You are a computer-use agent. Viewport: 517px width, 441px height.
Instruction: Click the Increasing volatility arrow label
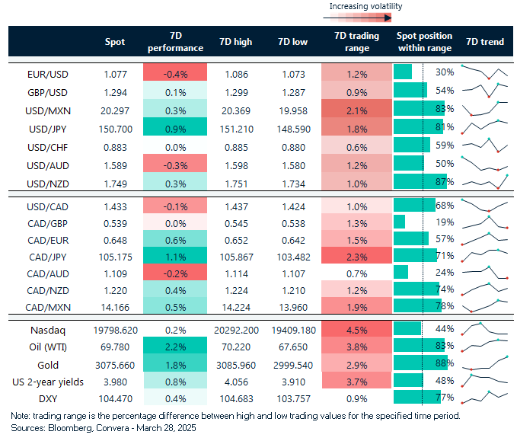365,7
